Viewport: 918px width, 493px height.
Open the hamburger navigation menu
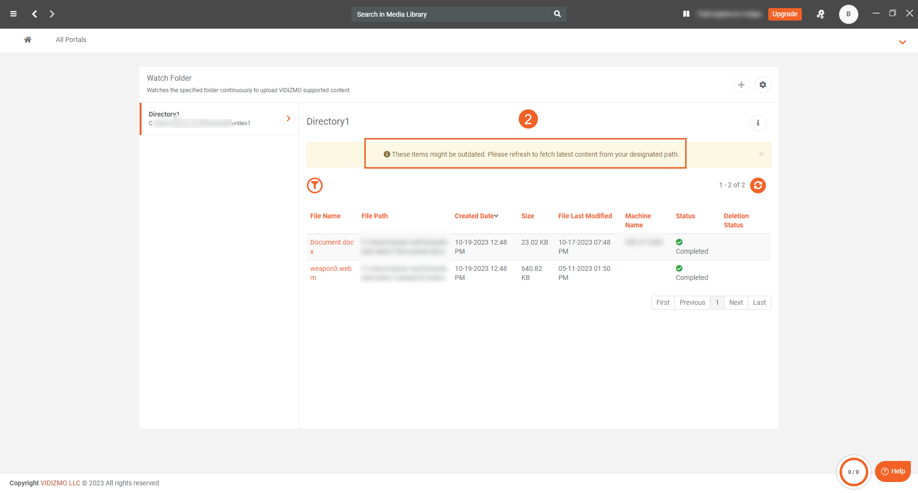[13, 14]
